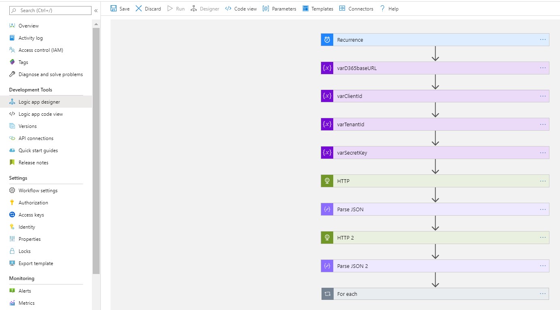Click the Recurrence clock icon

[x=327, y=39]
